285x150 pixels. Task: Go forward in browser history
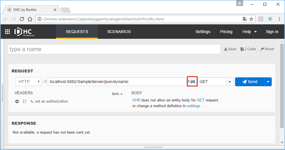click(x=14, y=19)
